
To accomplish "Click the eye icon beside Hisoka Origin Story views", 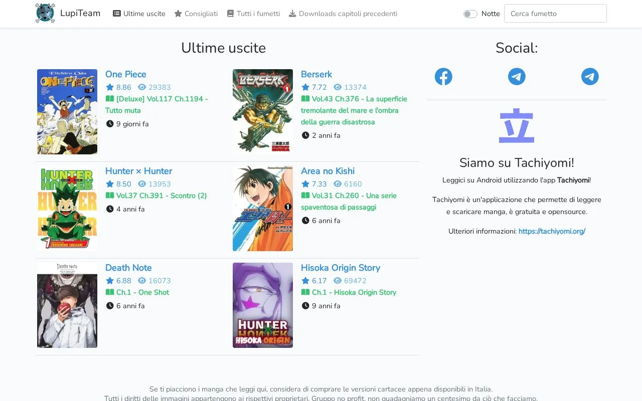I will click(338, 281).
